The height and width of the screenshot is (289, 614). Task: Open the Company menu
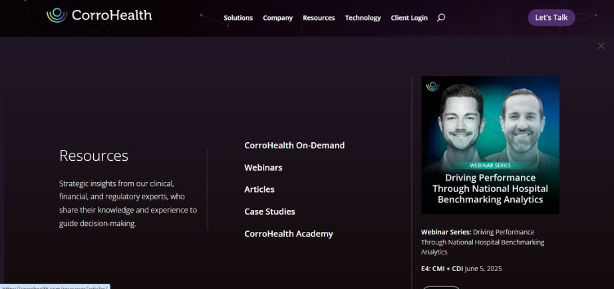coord(277,18)
